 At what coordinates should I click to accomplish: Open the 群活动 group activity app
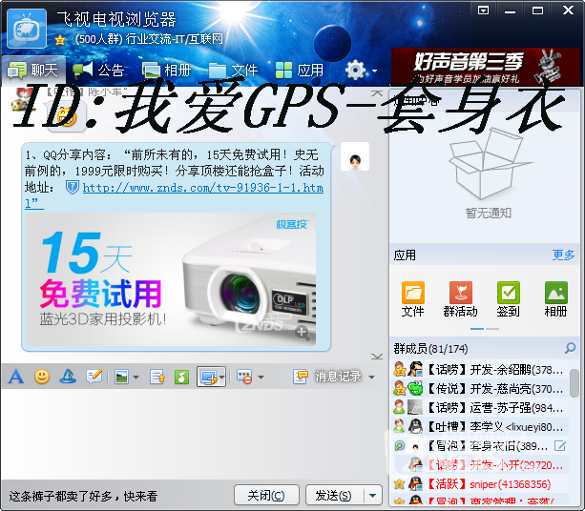point(460,298)
